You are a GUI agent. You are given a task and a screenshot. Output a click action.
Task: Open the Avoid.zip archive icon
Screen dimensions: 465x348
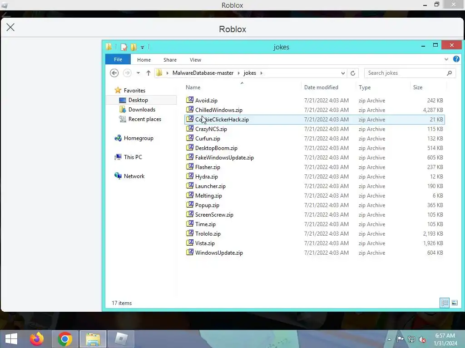(190, 100)
